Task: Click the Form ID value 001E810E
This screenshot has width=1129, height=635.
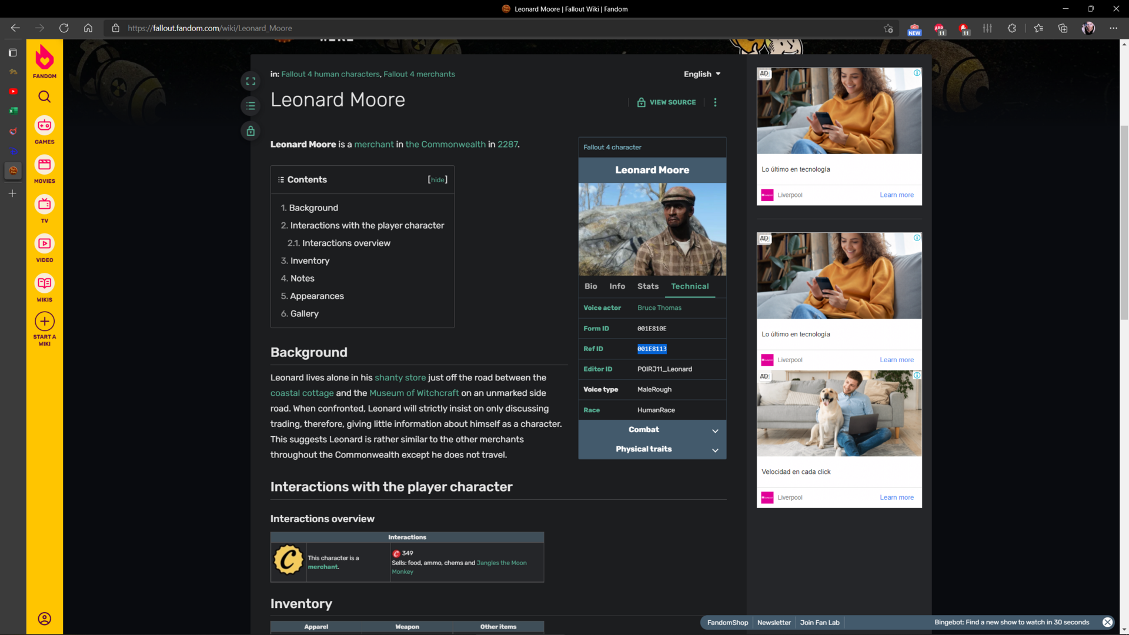Action: pos(652,329)
